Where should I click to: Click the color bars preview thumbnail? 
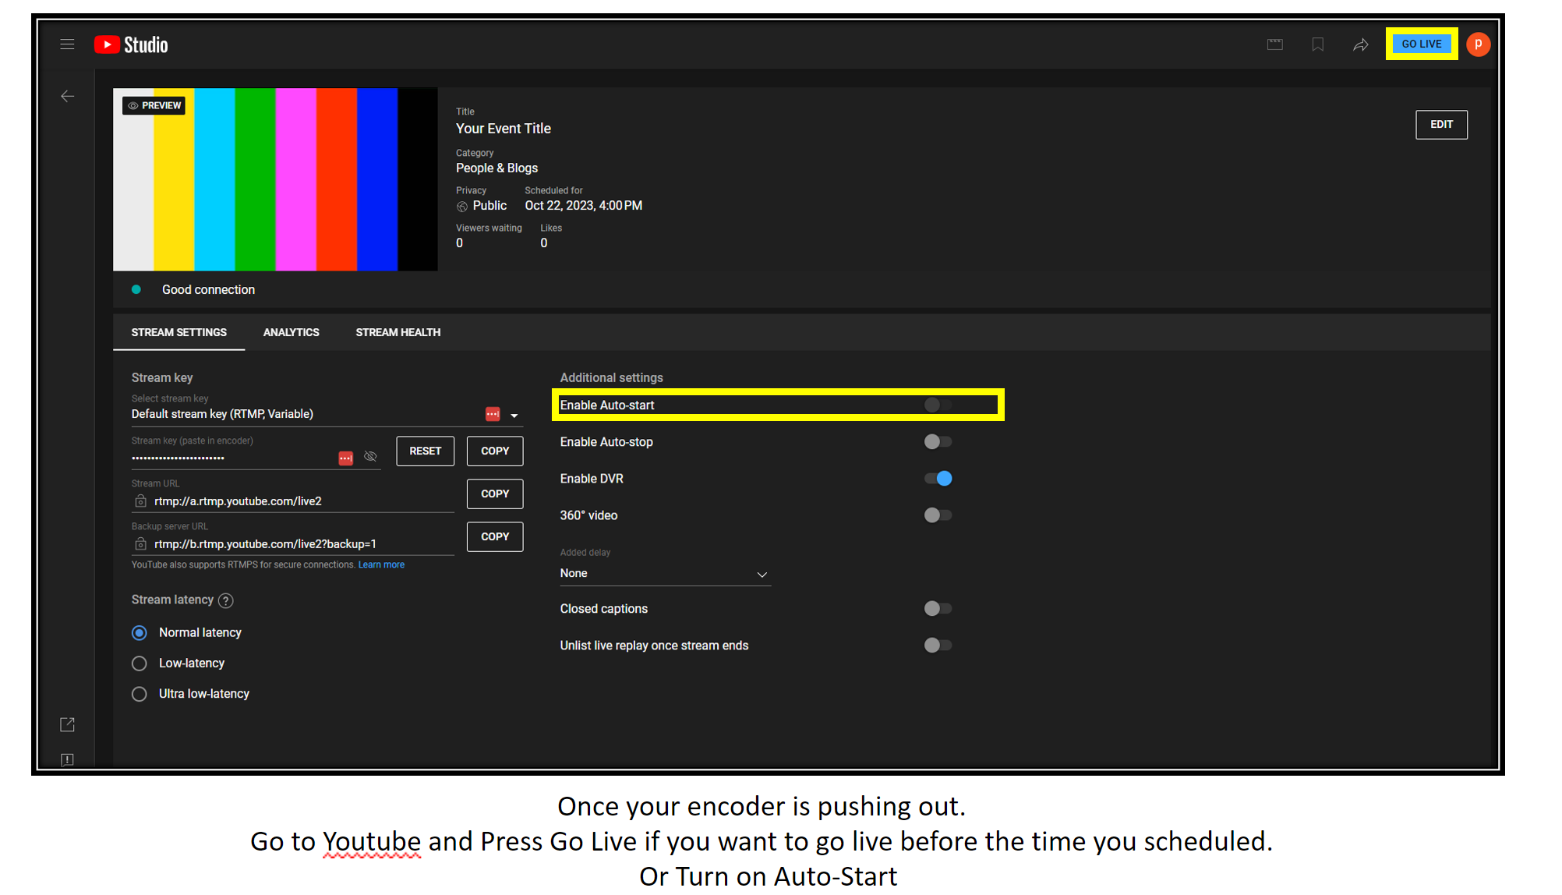click(275, 179)
